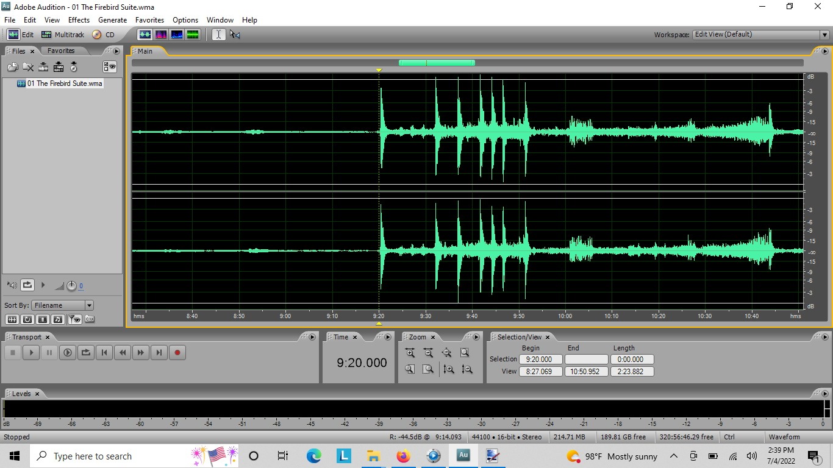Toggle Show Loop Files filter
Image resolution: width=833 pixels, height=468 pixels.
pyautogui.click(x=27, y=319)
